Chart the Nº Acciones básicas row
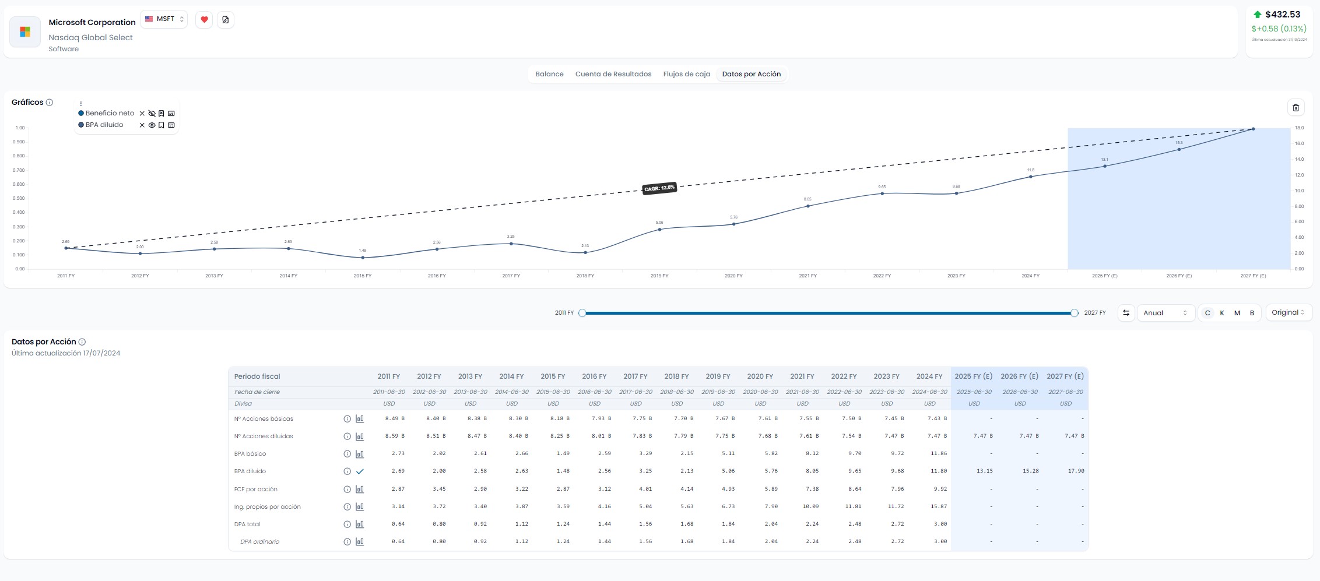This screenshot has height=581, width=1320. (360, 419)
